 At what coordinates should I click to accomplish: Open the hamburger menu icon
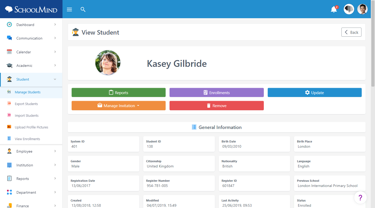69,10
